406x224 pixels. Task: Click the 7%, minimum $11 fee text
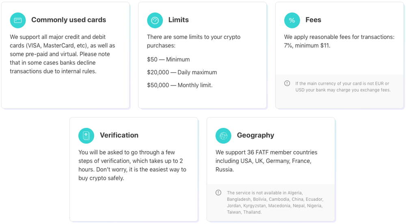click(x=307, y=46)
